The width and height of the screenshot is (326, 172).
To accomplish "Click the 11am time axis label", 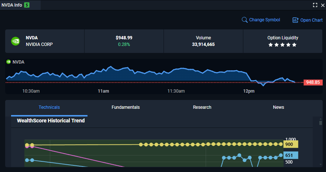I will pos(103,91).
